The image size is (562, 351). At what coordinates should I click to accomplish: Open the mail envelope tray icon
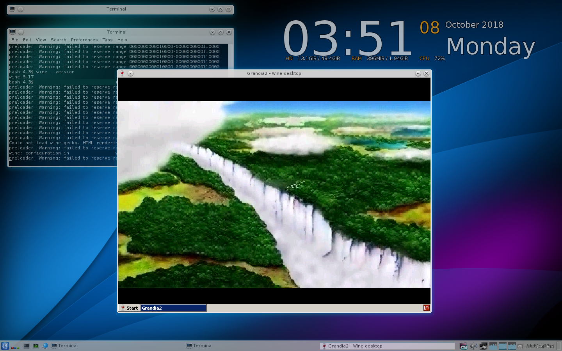tap(520, 346)
